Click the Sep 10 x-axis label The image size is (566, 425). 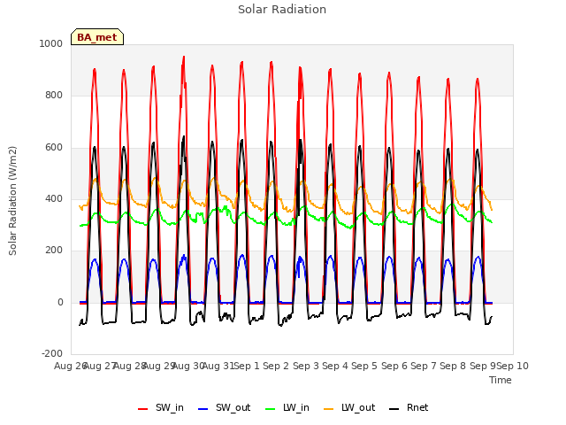tap(513, 366)
